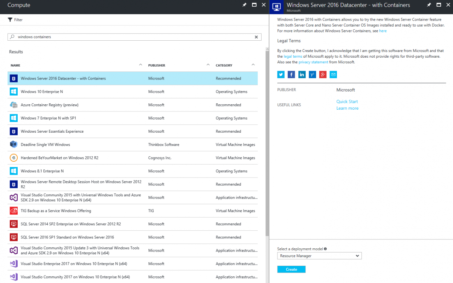
Task: Open the privacy statement link
Action: pyautogui.click(x=313, y=62)
